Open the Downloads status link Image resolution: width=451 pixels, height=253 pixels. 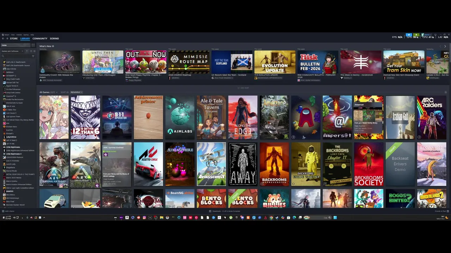tap(225, 211)
